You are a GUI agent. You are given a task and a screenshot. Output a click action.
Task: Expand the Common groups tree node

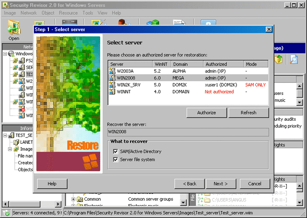click(x=74, y=199)
